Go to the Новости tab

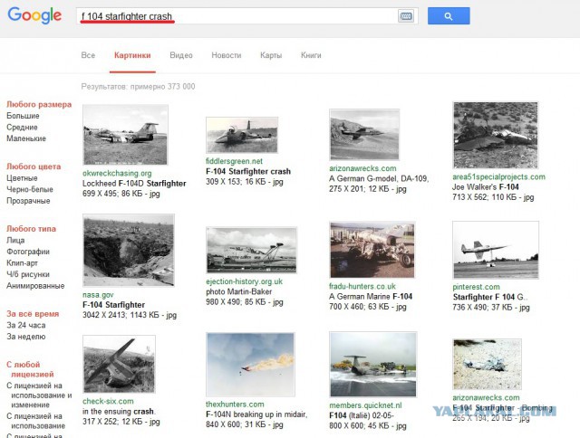click(227, 55)
